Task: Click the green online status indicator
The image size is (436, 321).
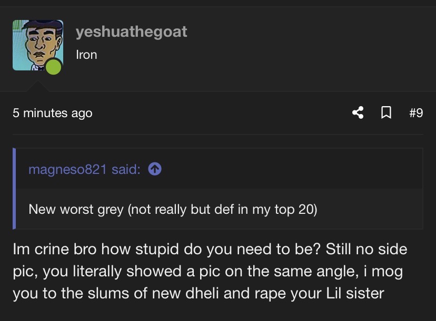Action: [x=53, y=67]
